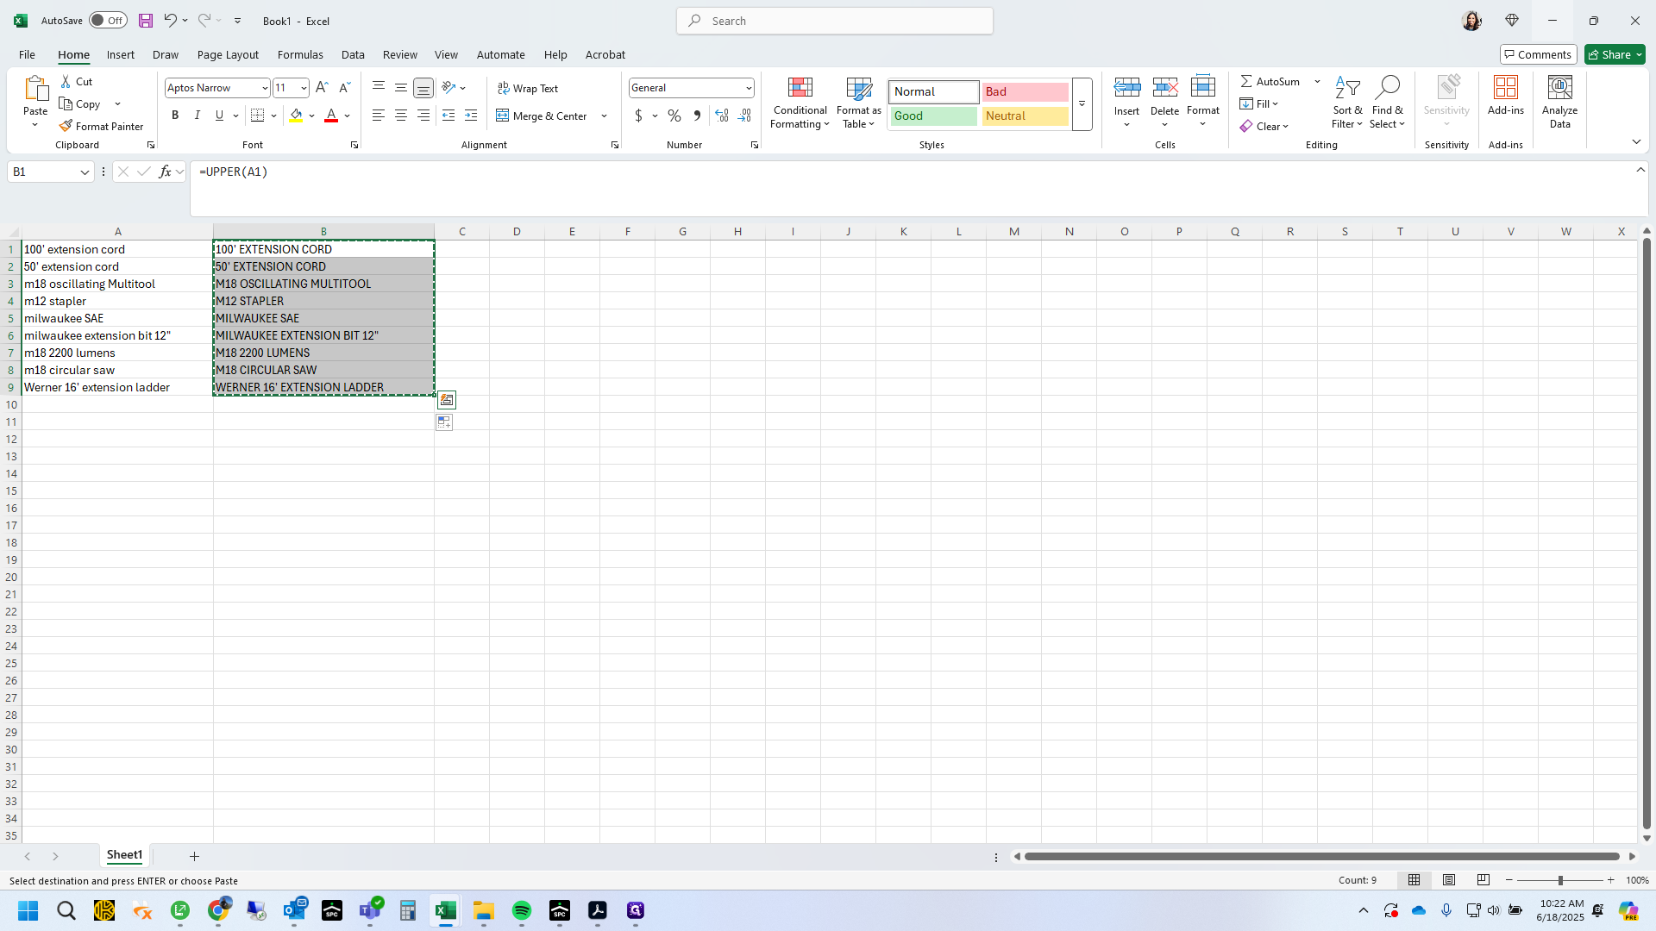Click the Decrease Font Size icon
This screenshot has width=1656, height=931.
(x=344, y=88)
